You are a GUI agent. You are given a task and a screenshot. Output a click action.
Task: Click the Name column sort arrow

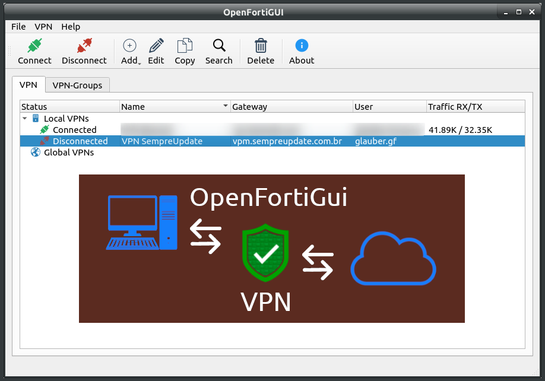pos(225,105)
